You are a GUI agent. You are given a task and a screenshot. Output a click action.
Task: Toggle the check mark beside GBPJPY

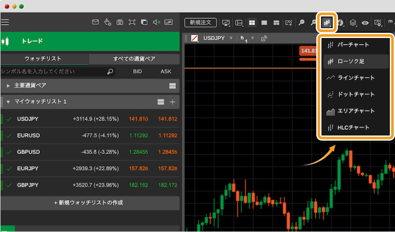9,185
